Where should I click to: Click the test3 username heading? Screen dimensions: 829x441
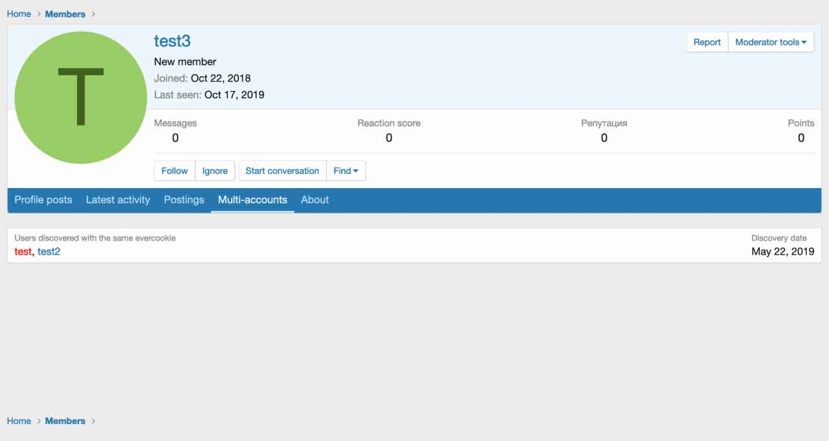pyautogui.click(x=172, y=41)
